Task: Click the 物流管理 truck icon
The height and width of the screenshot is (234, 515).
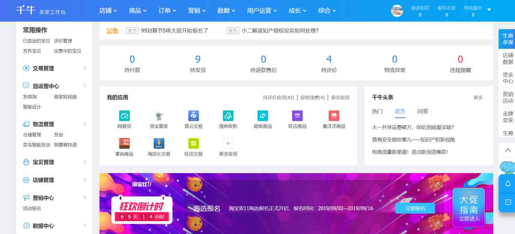Action: click(x=26, y=124)
